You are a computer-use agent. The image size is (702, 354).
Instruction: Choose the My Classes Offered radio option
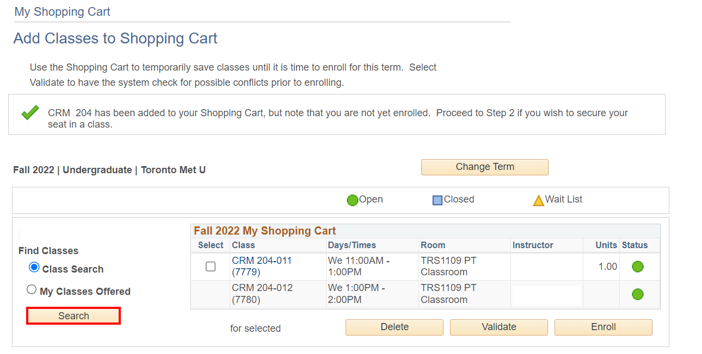[32, 290]
